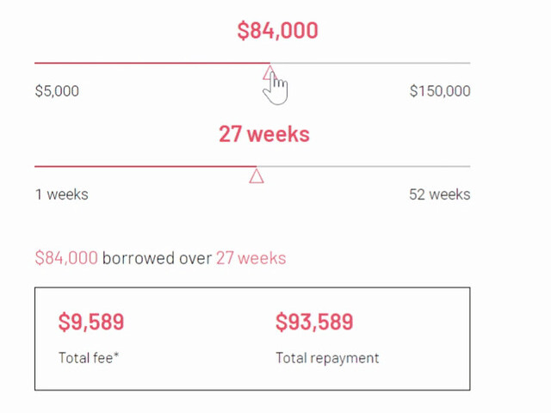Click the 1 weeks minimum label
Screen dimensions: 551x413
(62, 194)
